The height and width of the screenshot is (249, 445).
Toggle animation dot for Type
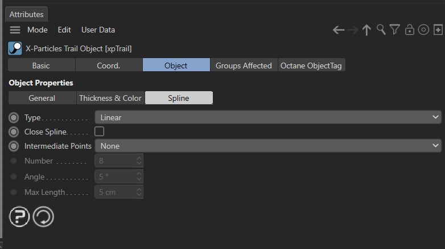click(14, 118)
